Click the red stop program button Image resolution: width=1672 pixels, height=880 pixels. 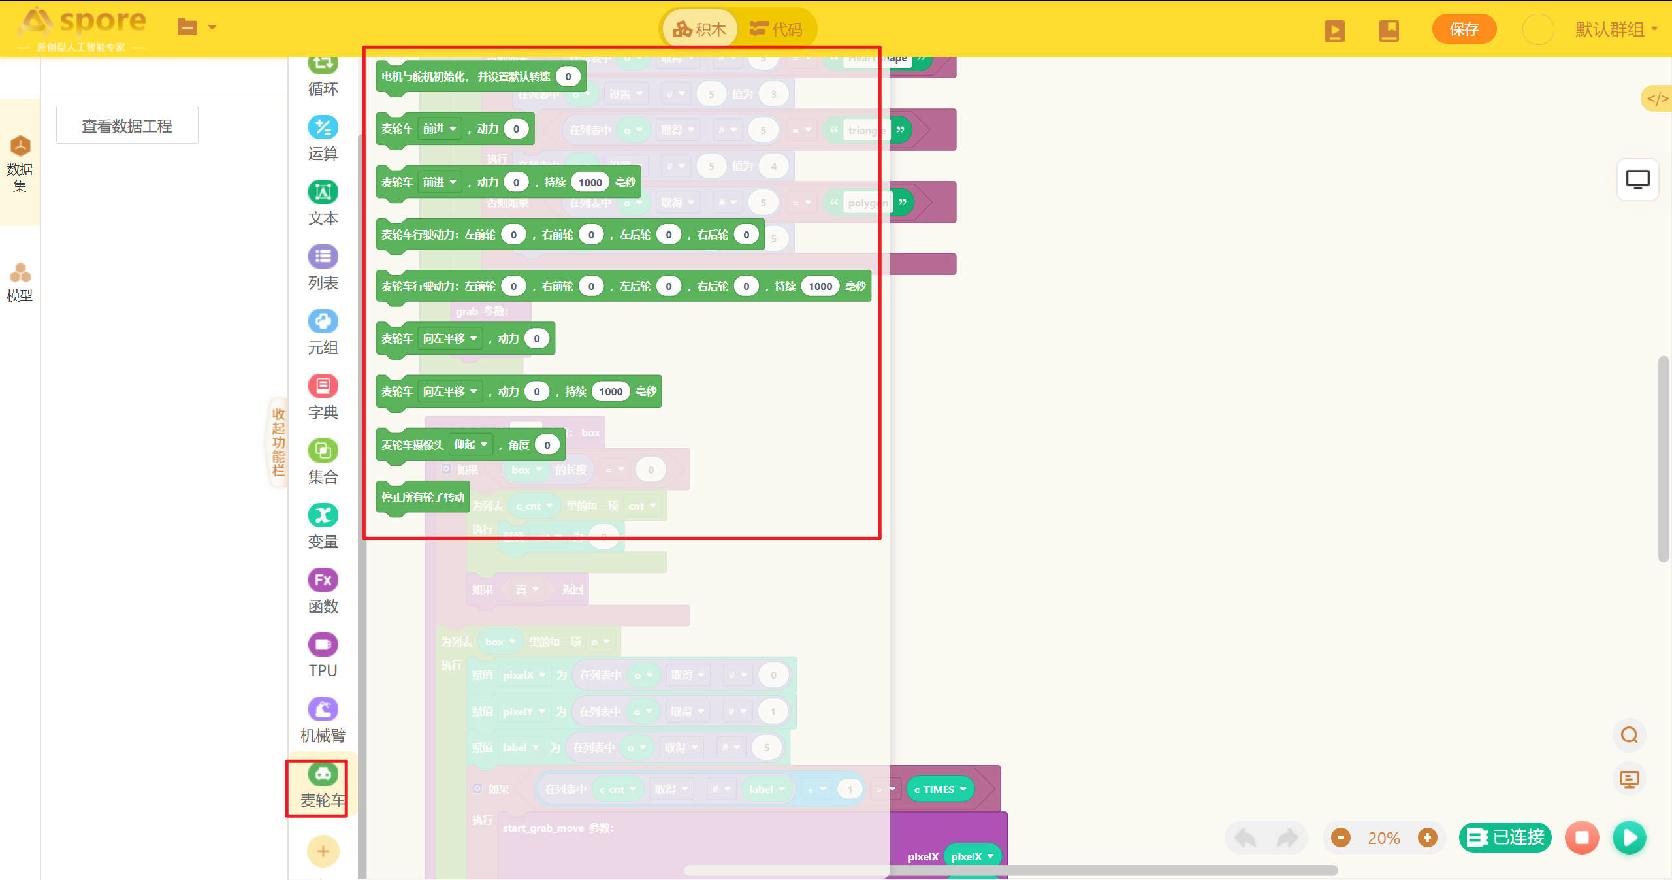point(1582,837)
